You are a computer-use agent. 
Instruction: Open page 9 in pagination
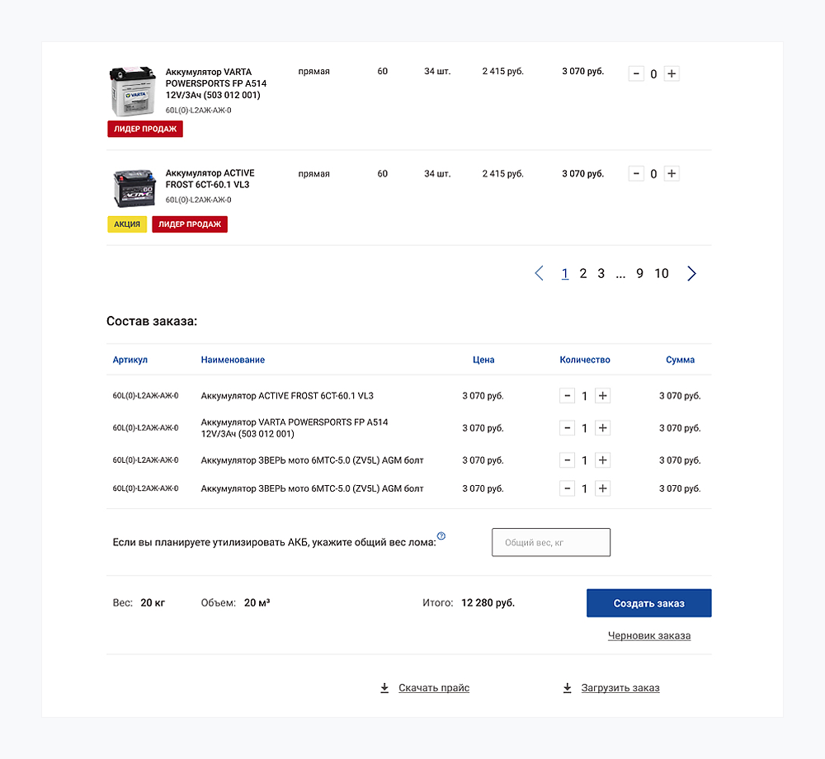[x=639, y=273]
